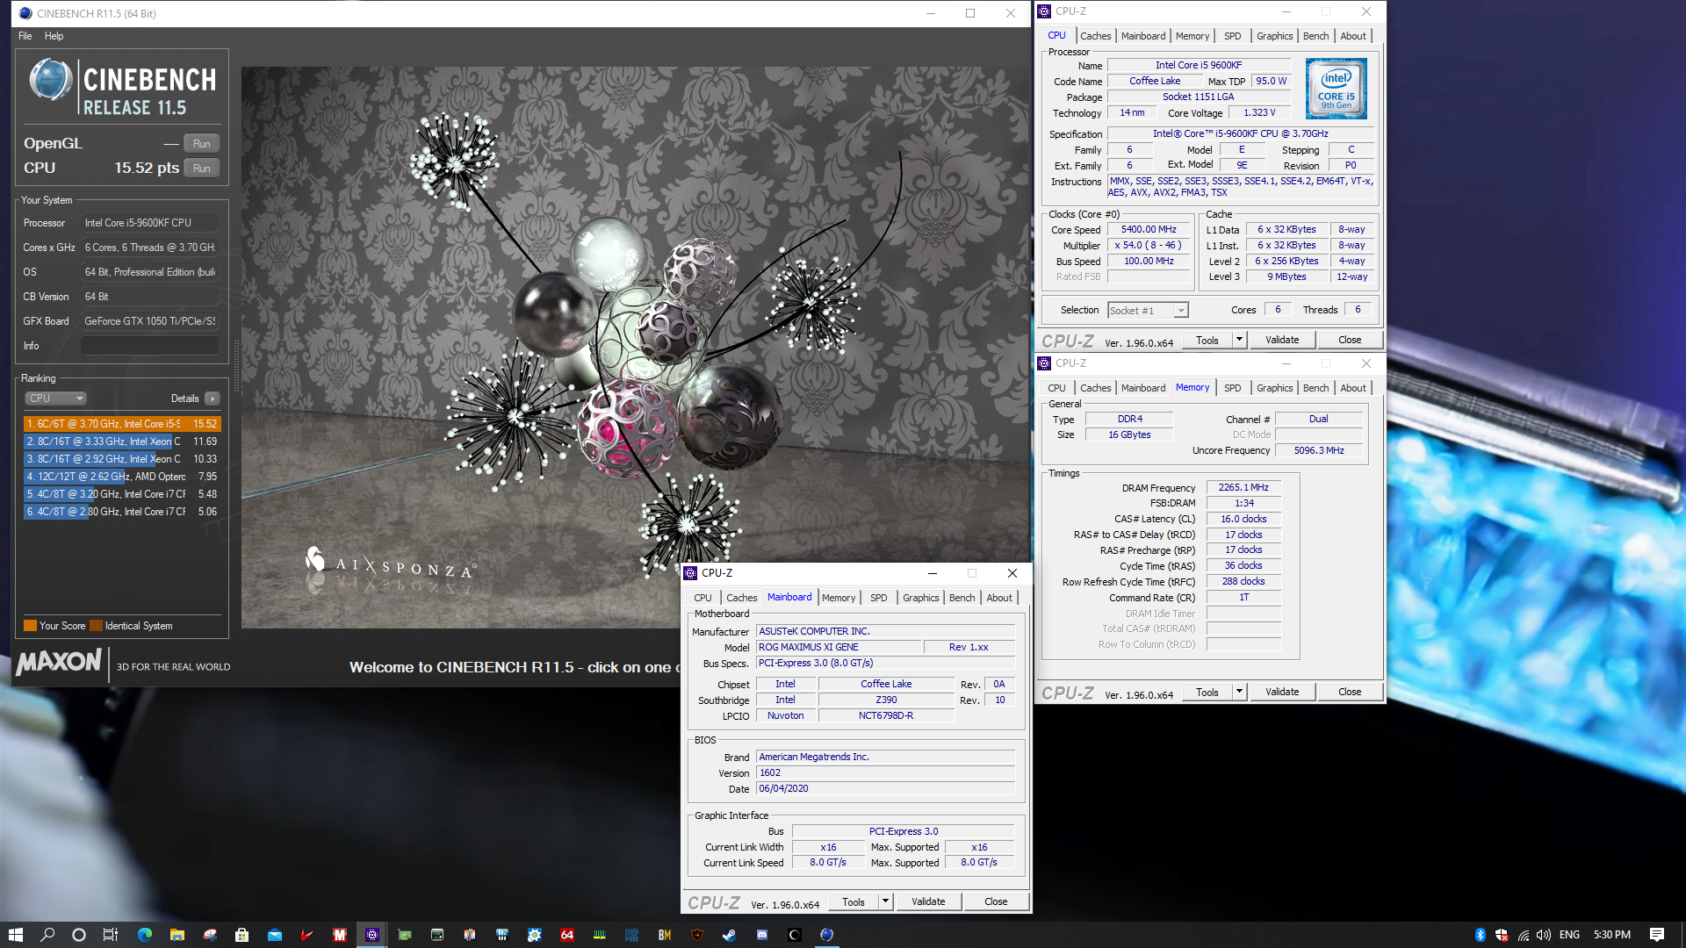The image size is (1686, 948).
Task: Click the DRAM Frequency 2265.1 MHz value
Action: point(1243,488)
